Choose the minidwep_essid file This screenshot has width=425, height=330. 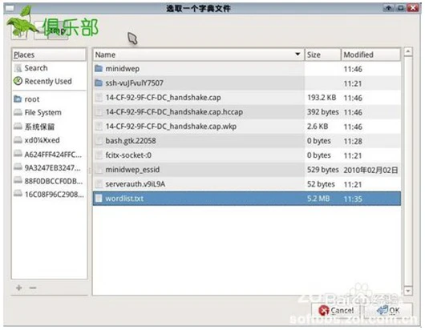[x=246, y=170]
